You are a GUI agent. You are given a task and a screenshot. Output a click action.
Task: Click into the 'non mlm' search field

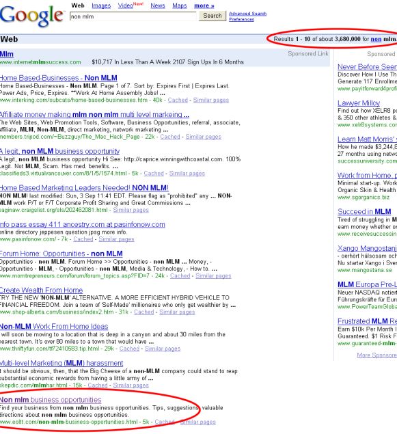[x=133, y=16]
